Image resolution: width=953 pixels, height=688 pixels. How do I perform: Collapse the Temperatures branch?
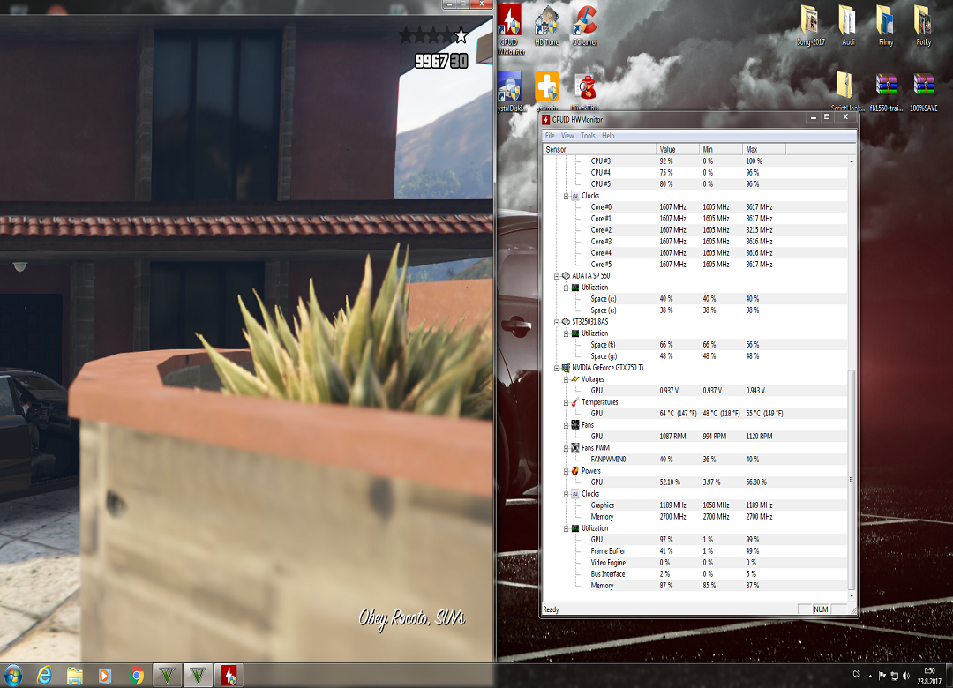[x=566, y=402]
